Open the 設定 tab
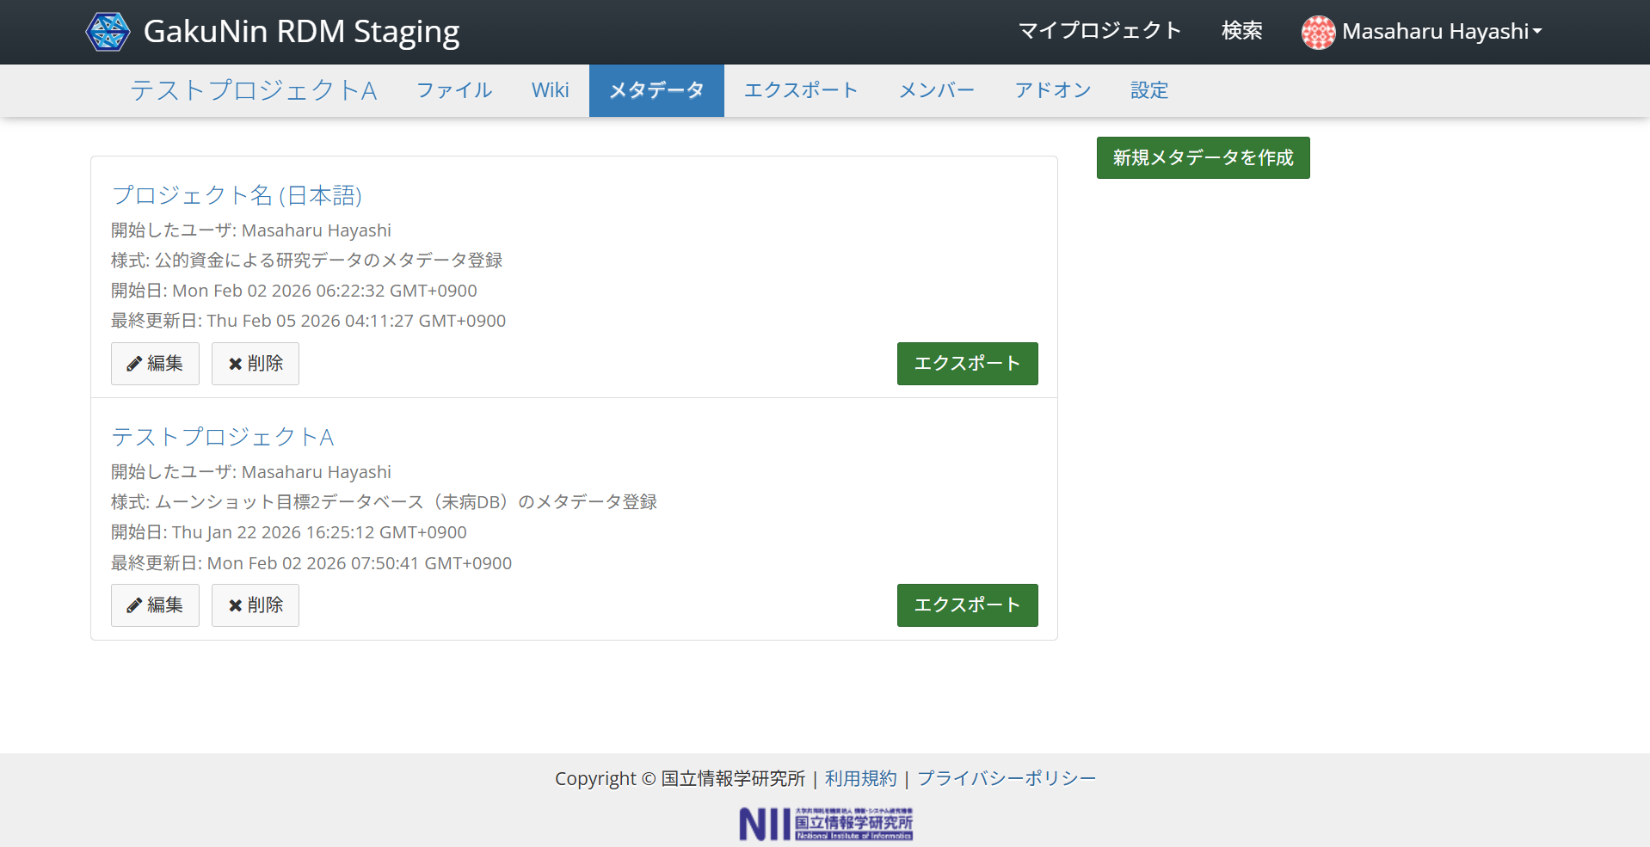This screenshot has width=1650, height=847. pyautogui.click(x=1148, y=90)
